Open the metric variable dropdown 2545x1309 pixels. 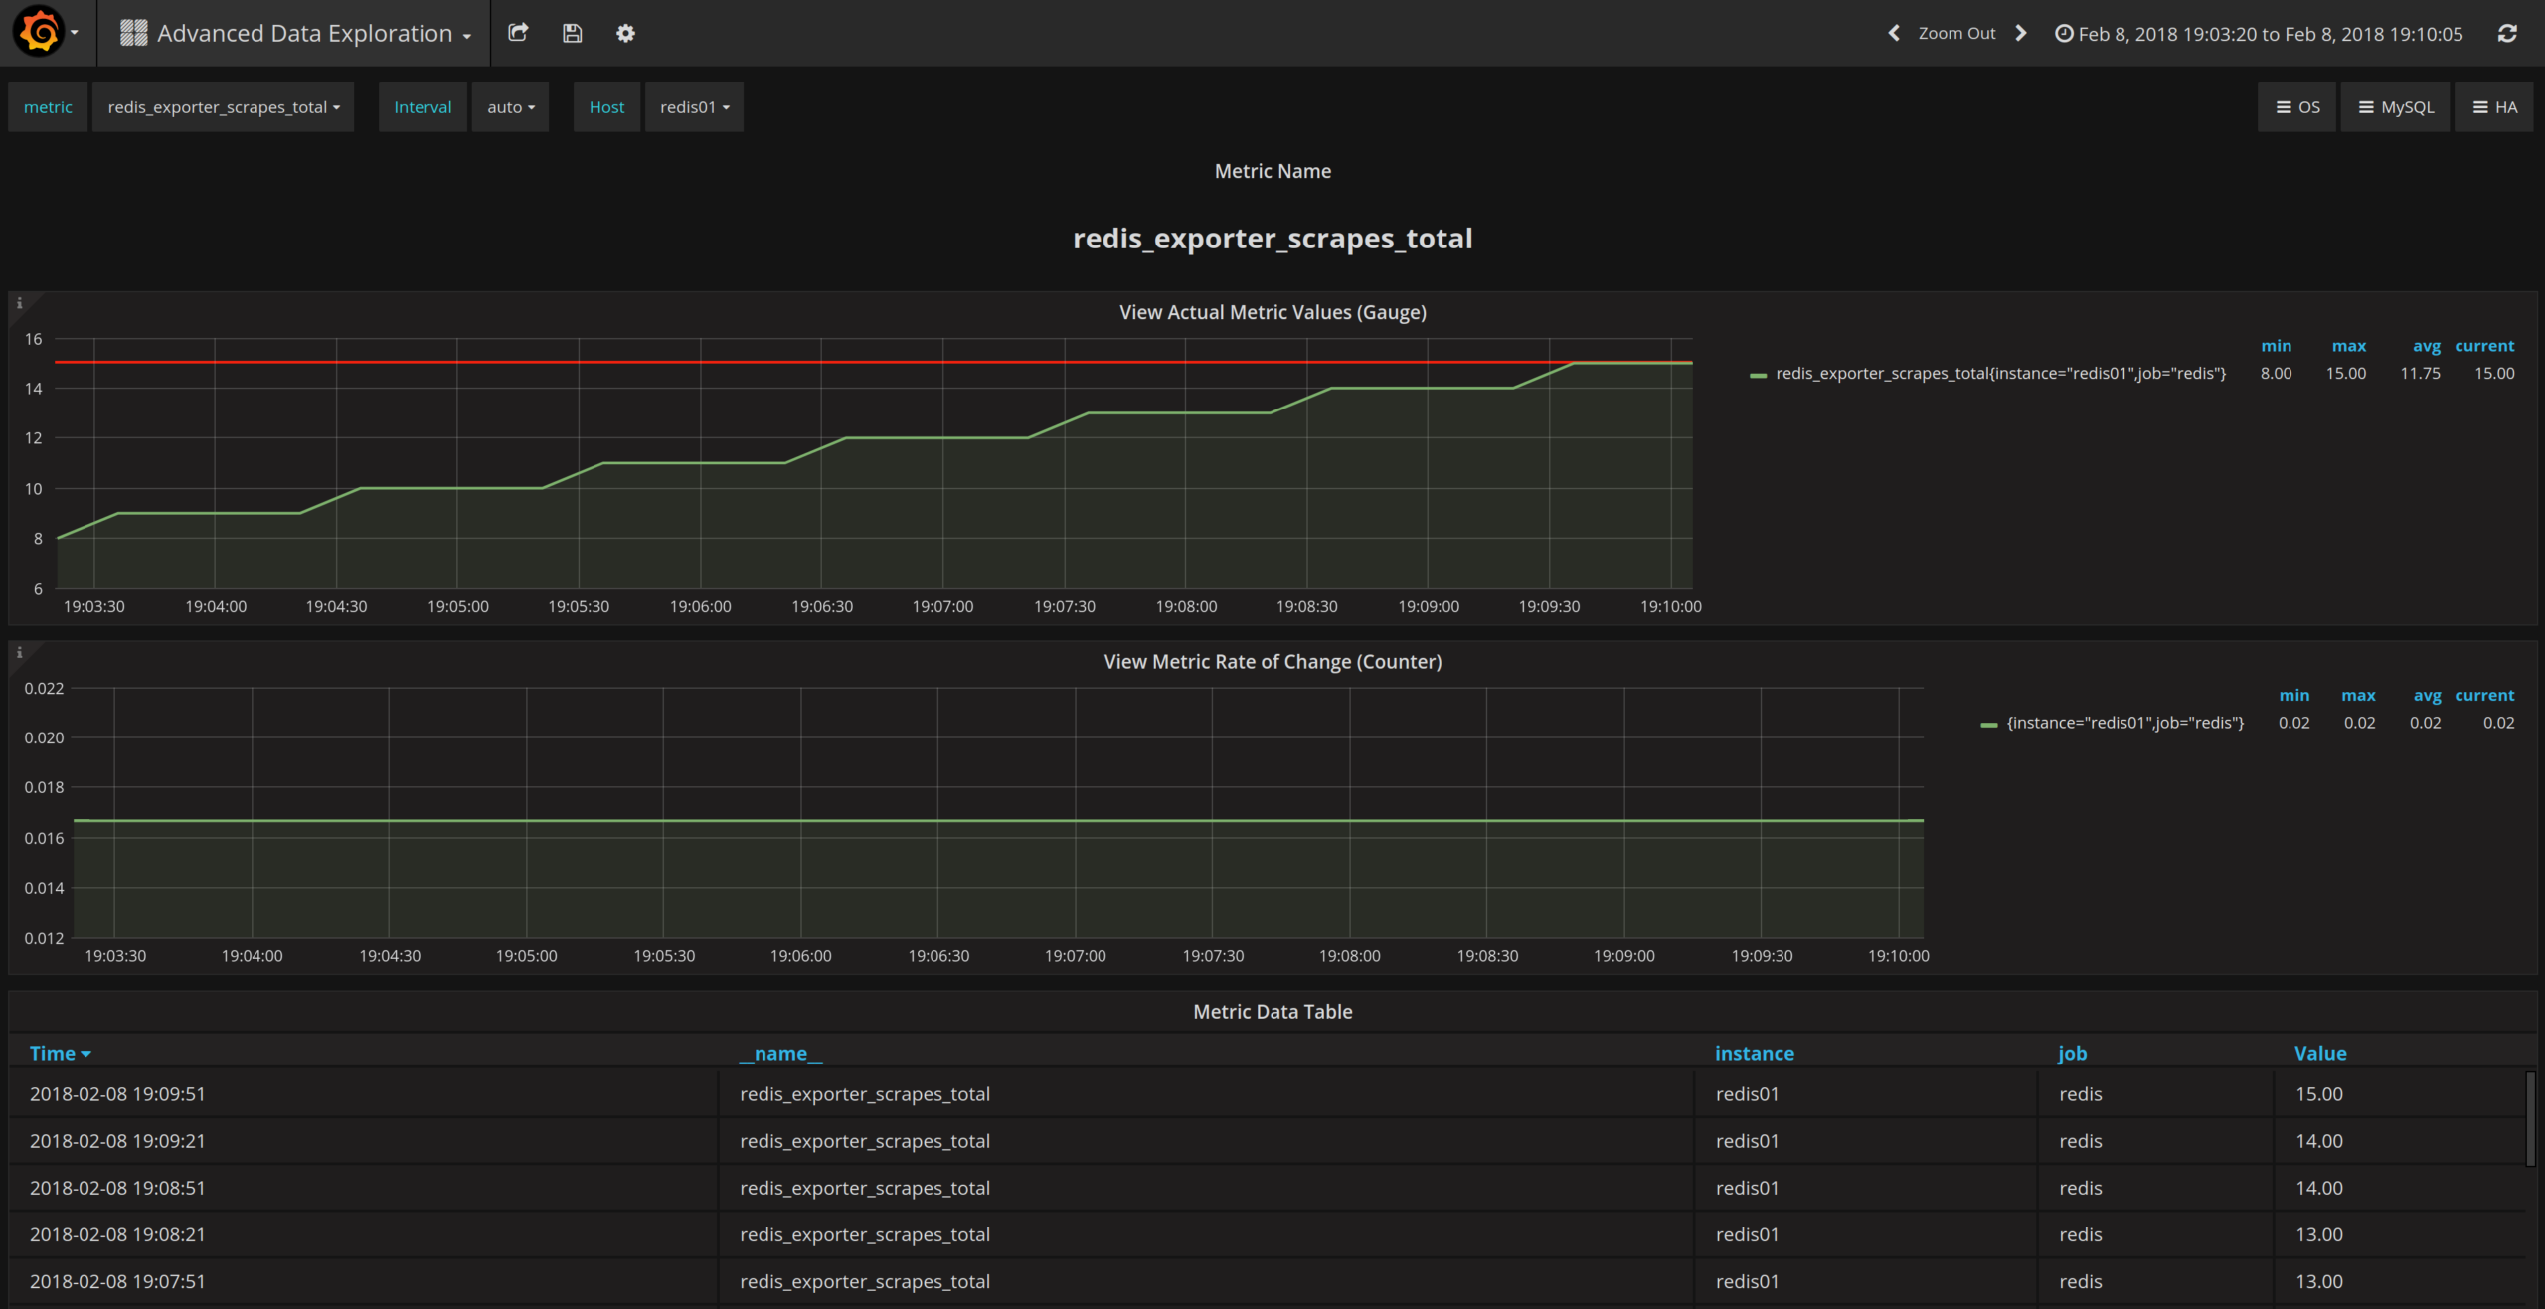click(223, 107)
